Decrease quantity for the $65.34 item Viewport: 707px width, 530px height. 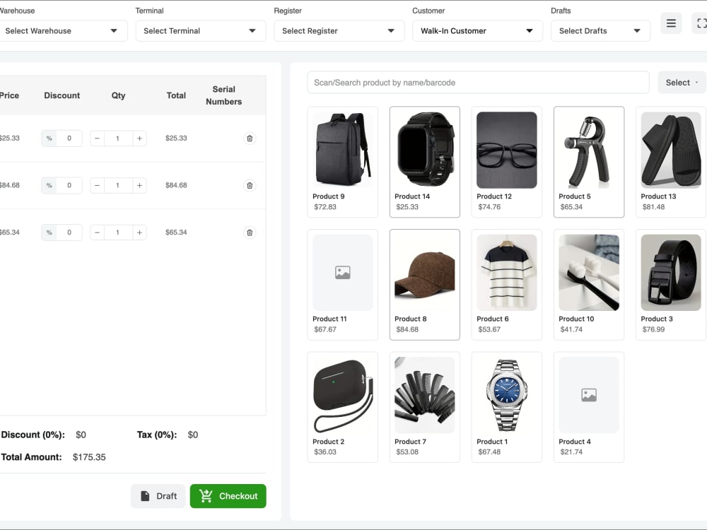pos(97,232)
